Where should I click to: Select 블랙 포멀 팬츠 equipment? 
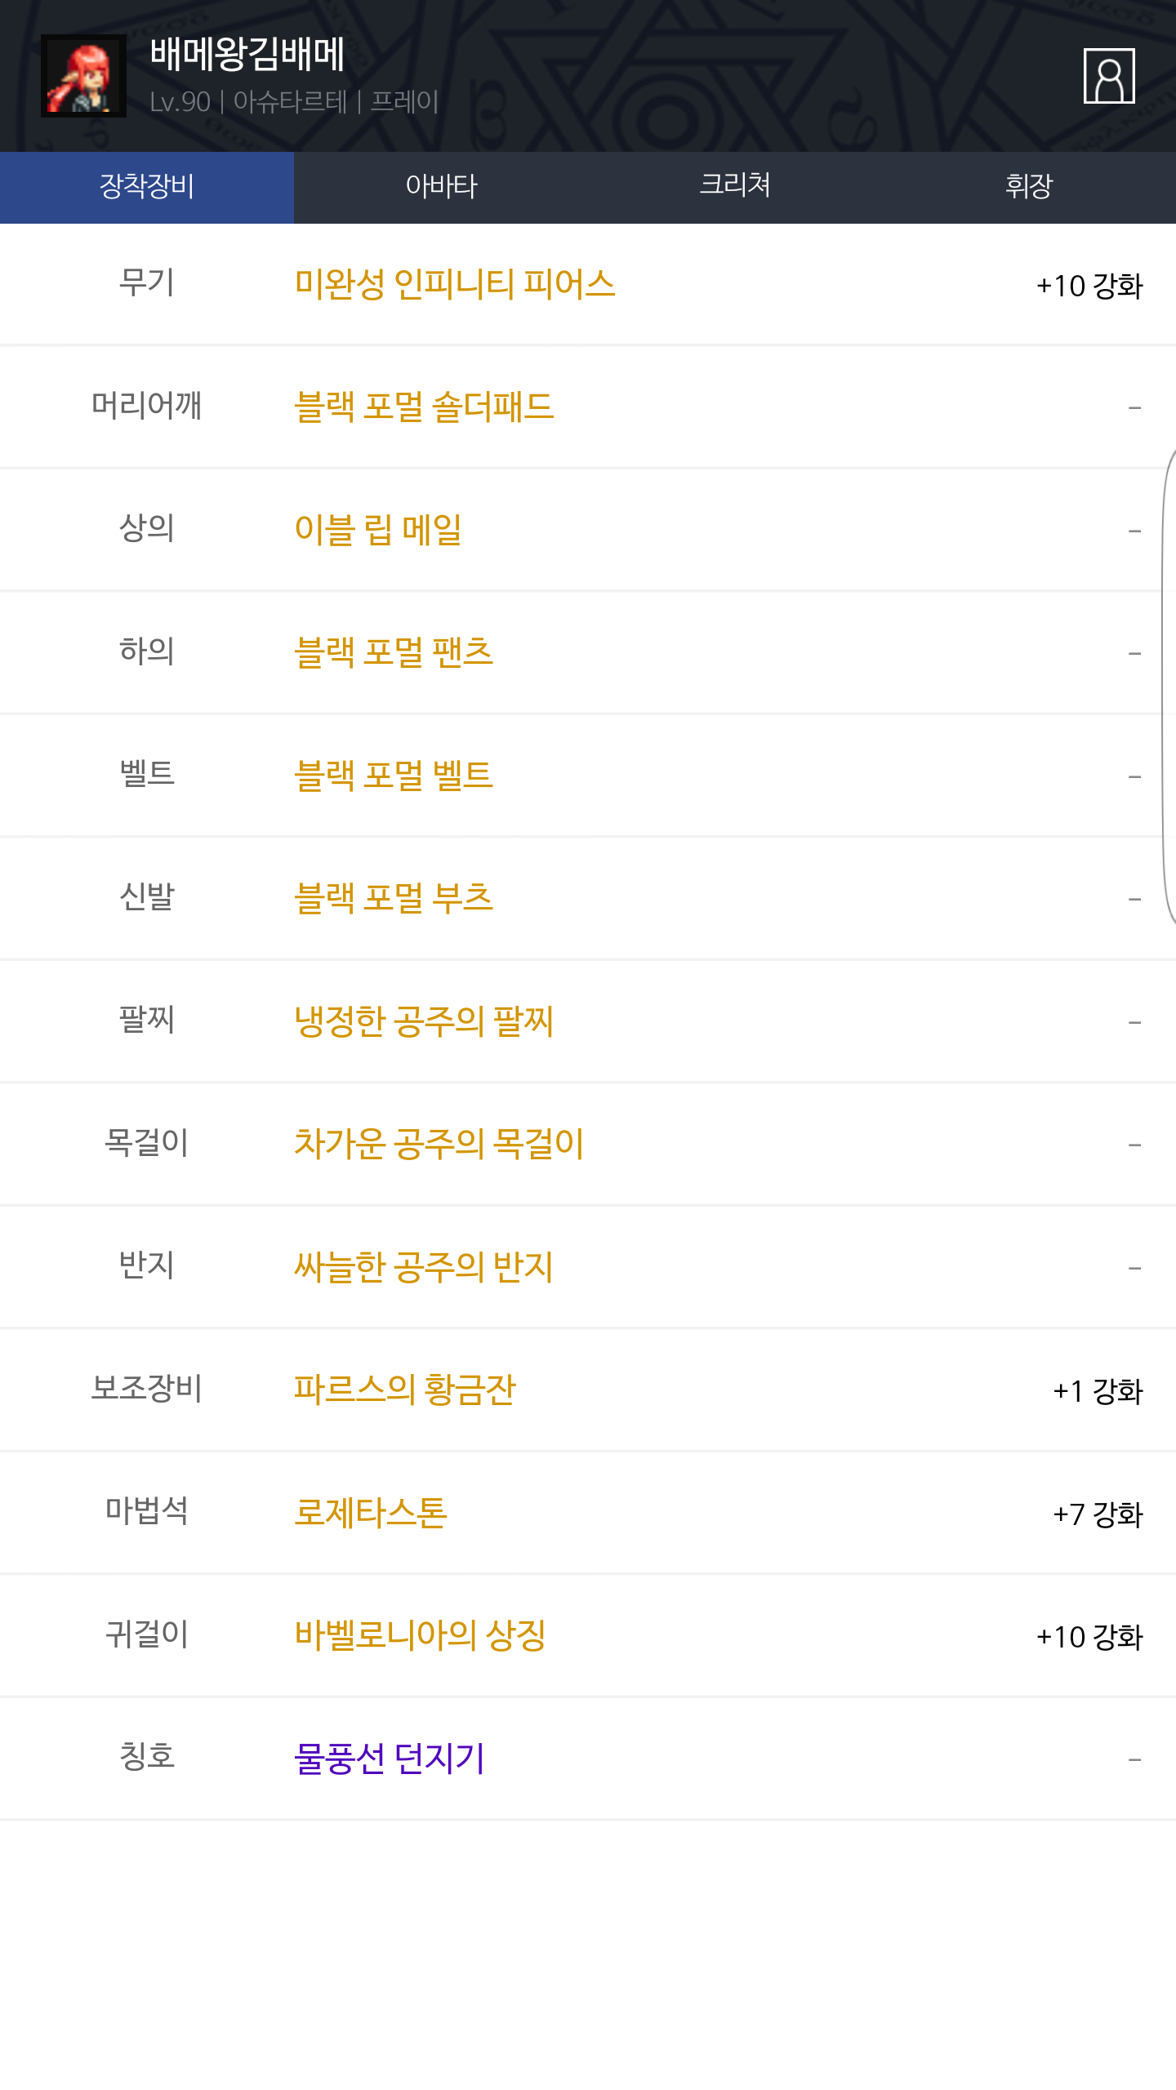click(x=394, y=652)
